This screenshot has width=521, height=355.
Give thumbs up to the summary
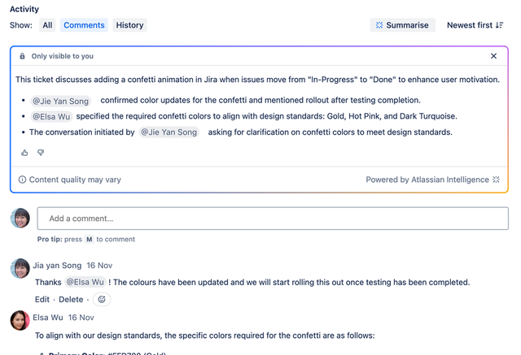(x=24, y=153)
